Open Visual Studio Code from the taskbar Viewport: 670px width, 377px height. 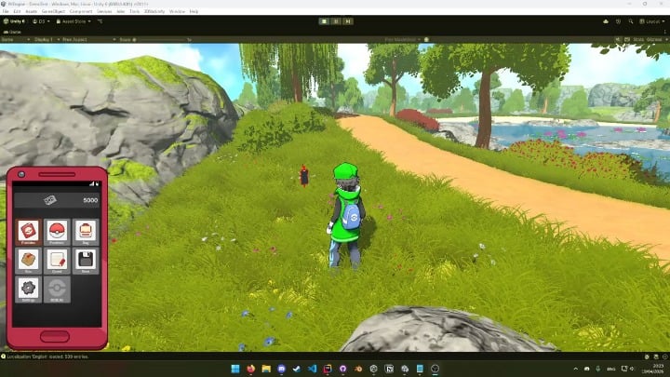click(313, 369)
